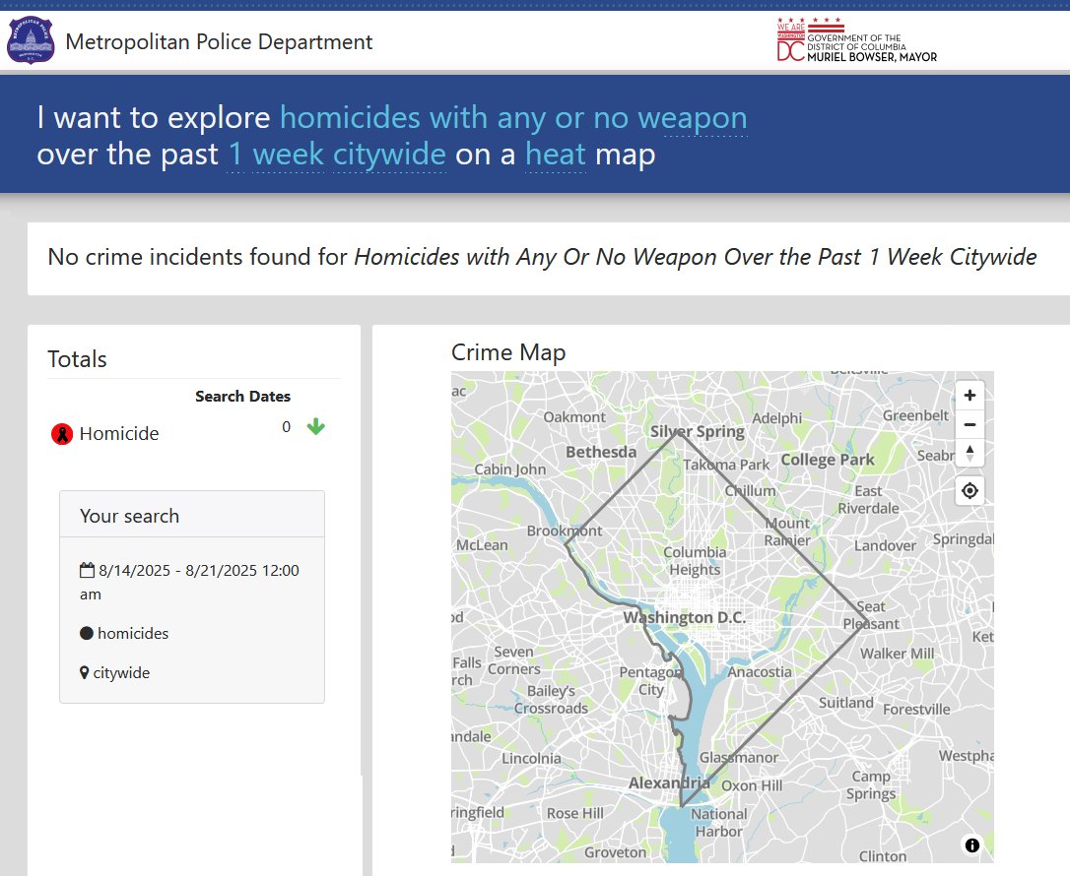The height and width of the screenshot is (876, 1070).
Task: Click the Your search panel header
Action: click(x=192, y=515)
